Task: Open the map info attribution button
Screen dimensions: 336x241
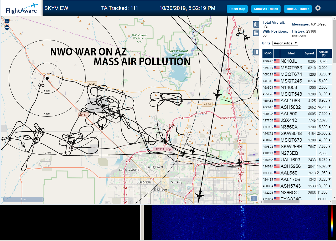Action: pos(254,199)
